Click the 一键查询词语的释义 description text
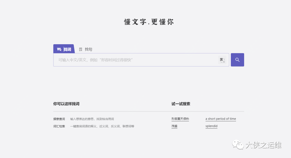Image resolution: width=291 pixels, height=158 pixels. 83,126
